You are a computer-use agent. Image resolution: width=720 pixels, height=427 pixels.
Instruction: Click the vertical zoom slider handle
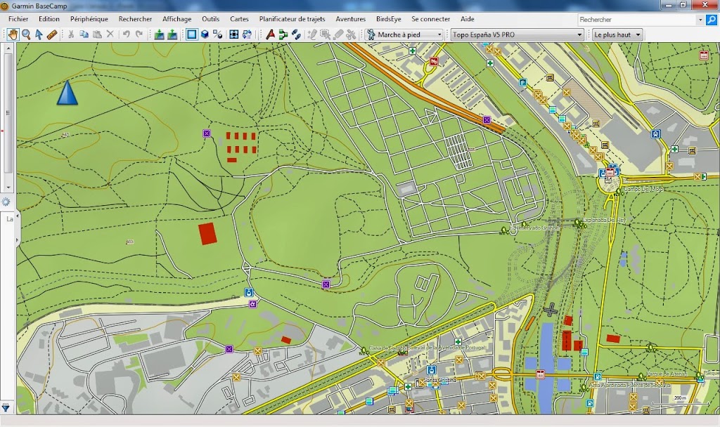(8, 113)
